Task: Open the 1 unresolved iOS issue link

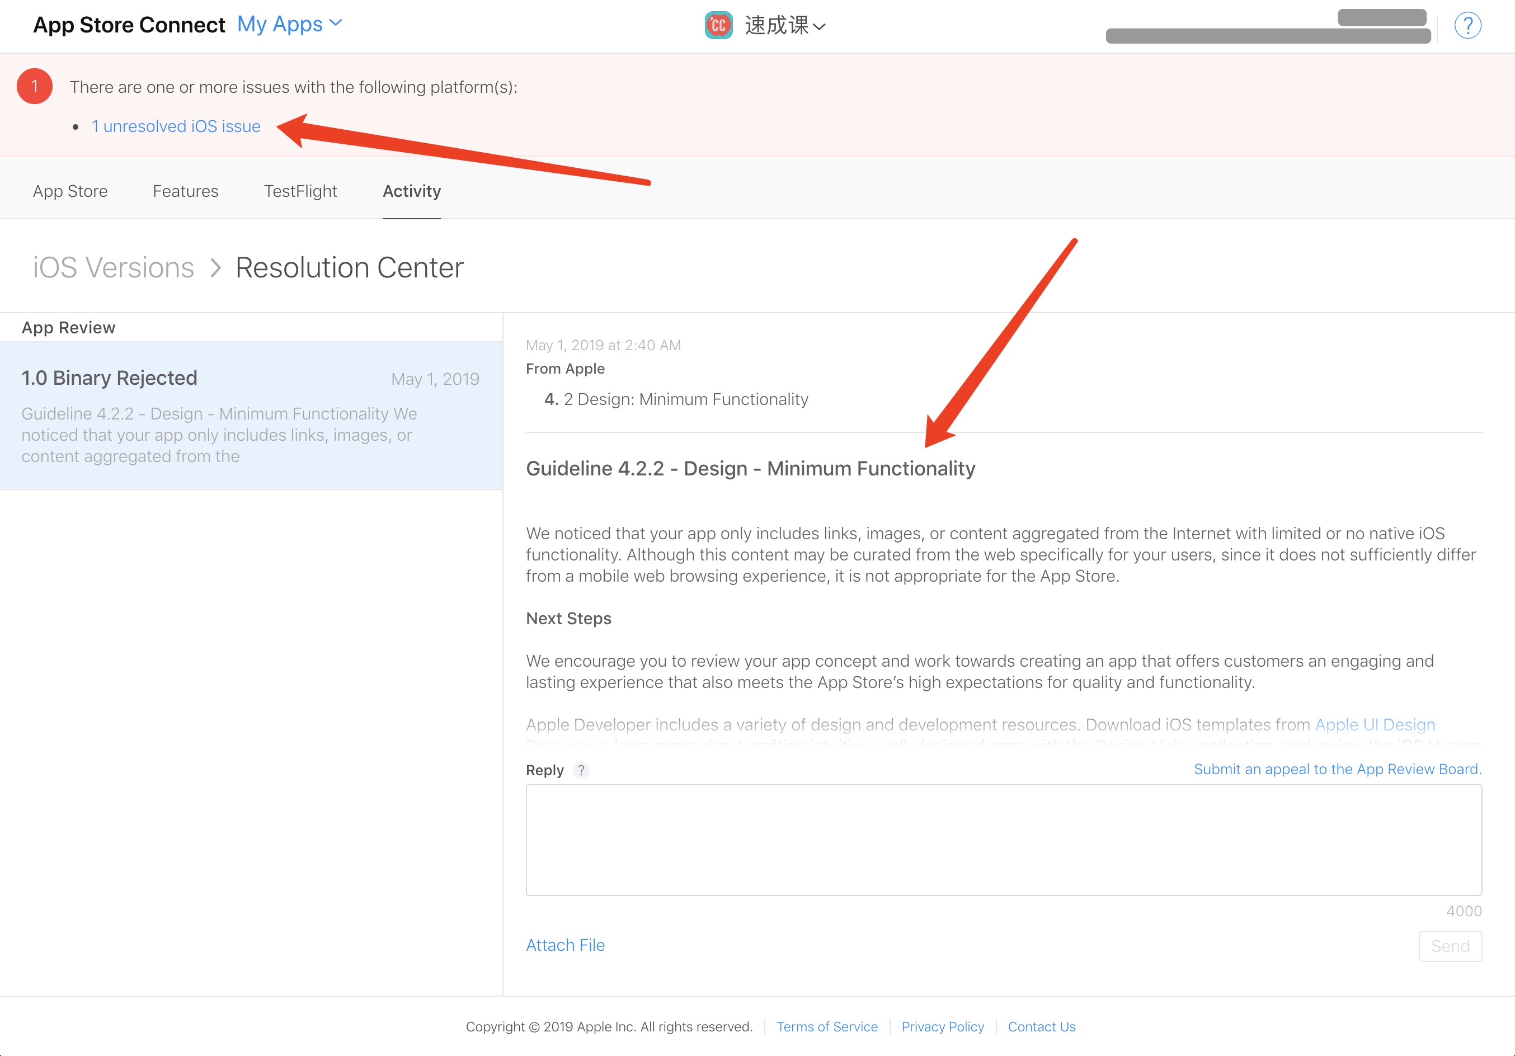Action: (176, 126)
